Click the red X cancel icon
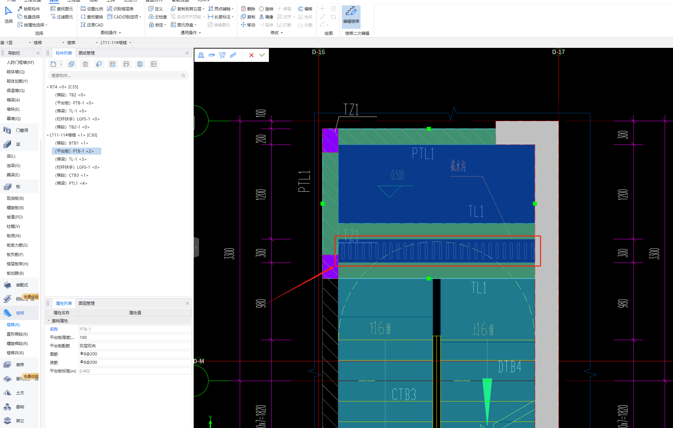 pos(252,55)
